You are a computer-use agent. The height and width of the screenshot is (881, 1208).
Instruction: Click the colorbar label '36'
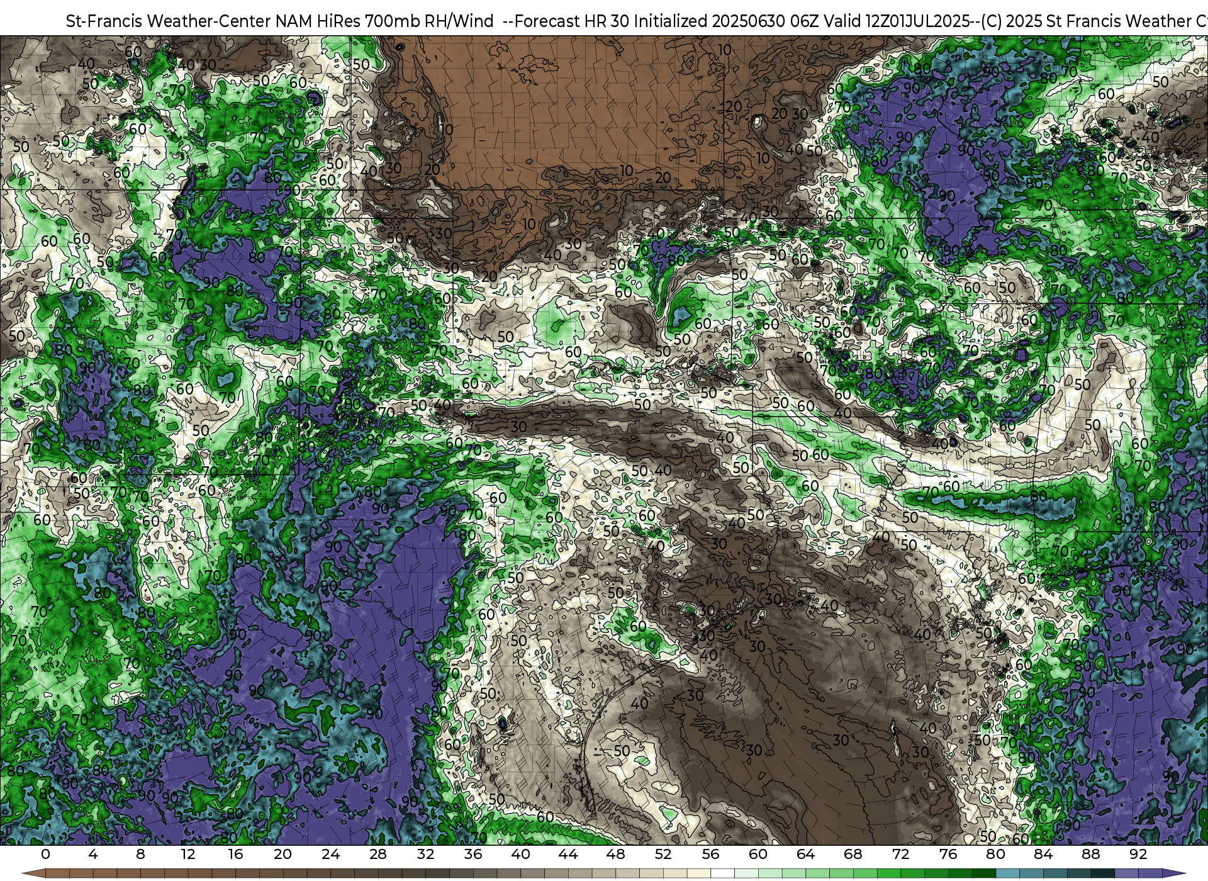click(473, 854)
